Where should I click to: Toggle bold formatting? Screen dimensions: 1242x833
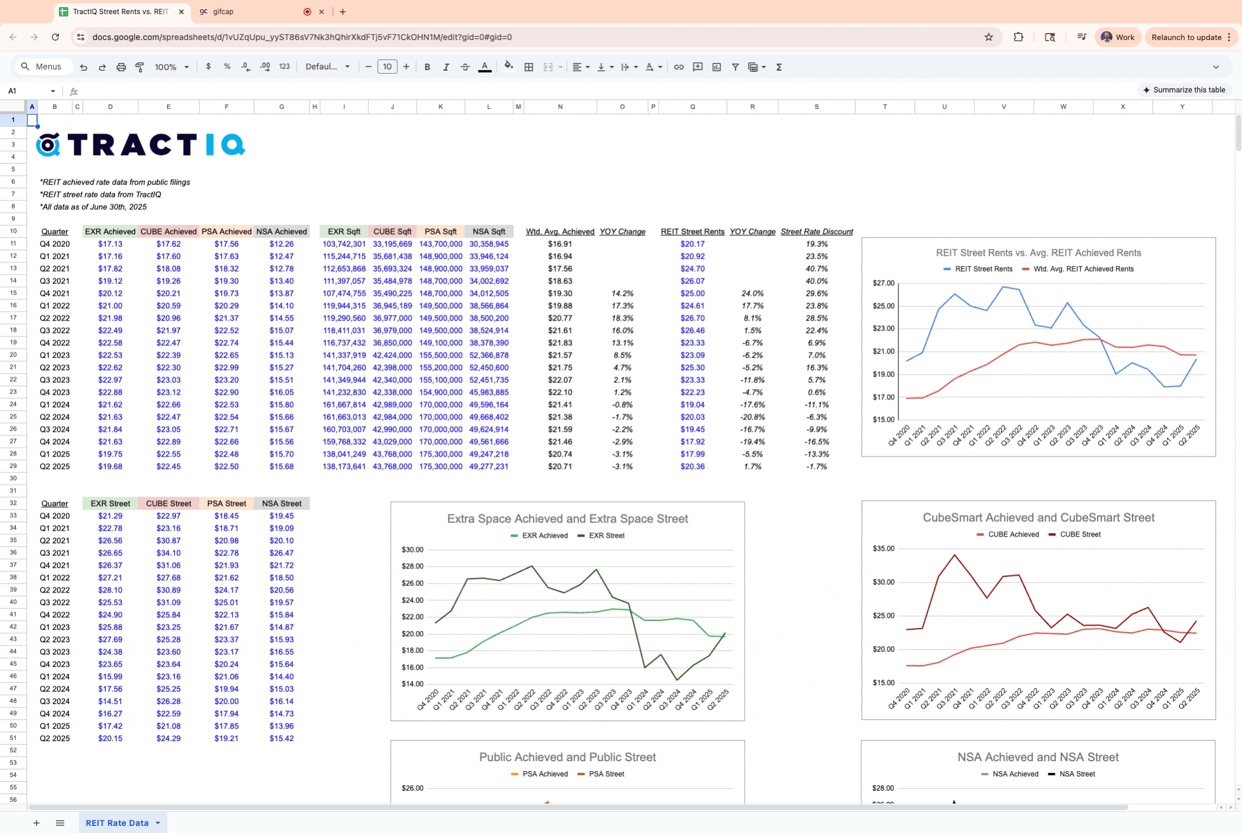pos(427,67)
